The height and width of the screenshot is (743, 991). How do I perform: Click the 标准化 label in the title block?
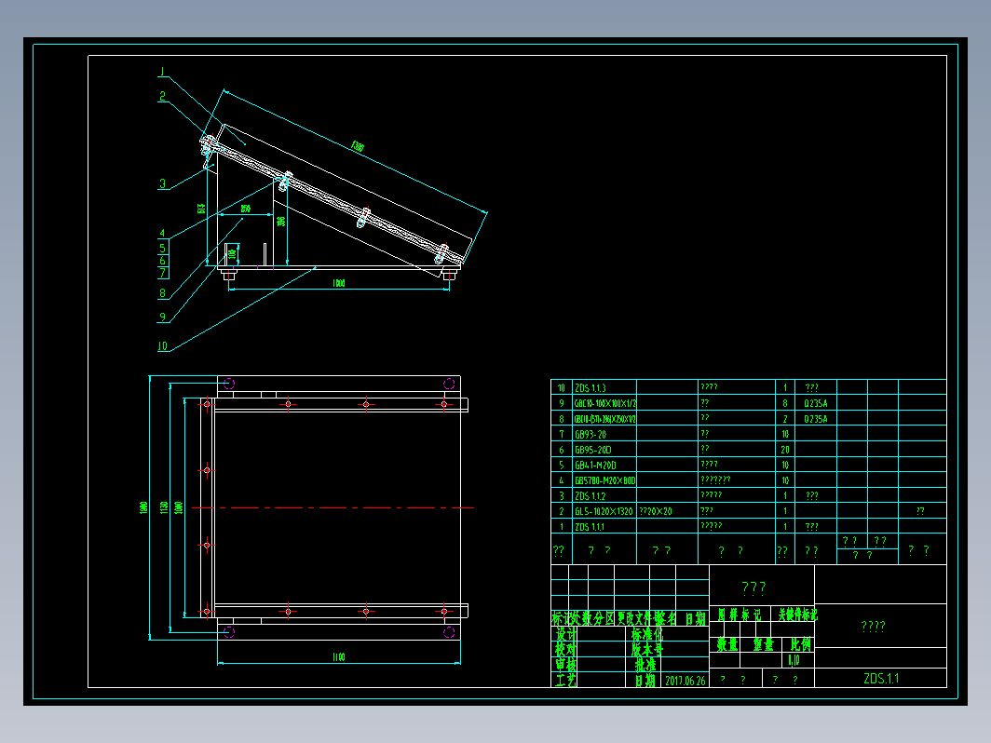(x=646, y=634)
